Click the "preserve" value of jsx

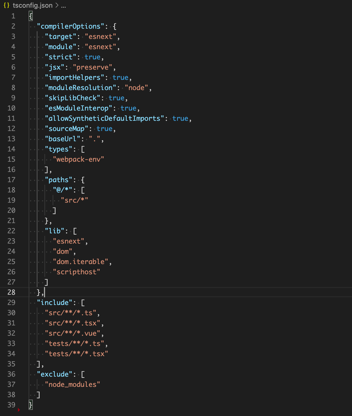[92, 67]
